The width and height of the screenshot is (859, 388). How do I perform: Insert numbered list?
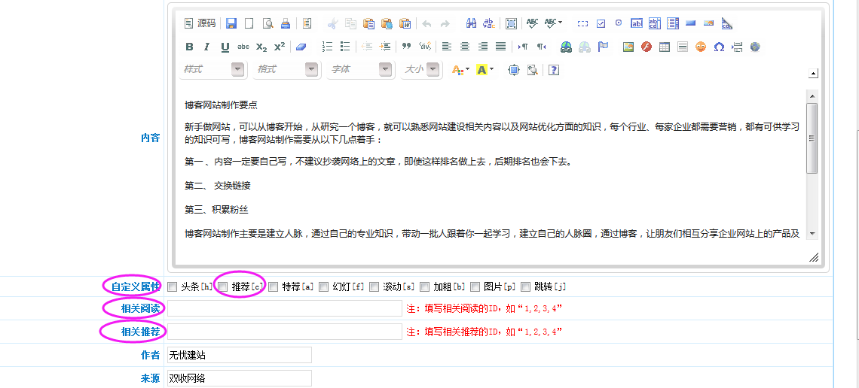pyautogui.click(x=327, y=47)
